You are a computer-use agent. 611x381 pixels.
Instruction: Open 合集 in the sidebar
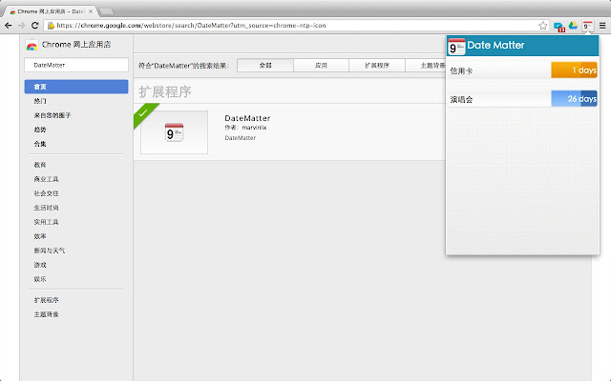tap(40, 144)
